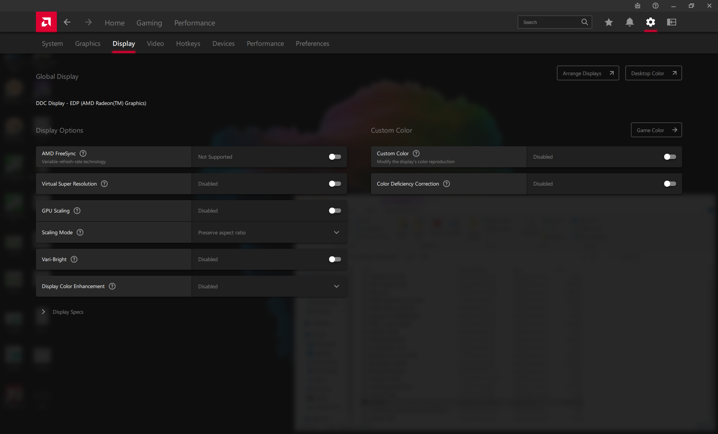718x434 pixels.
Task: Open favorites star icon
Action: [x=608, y=22]
